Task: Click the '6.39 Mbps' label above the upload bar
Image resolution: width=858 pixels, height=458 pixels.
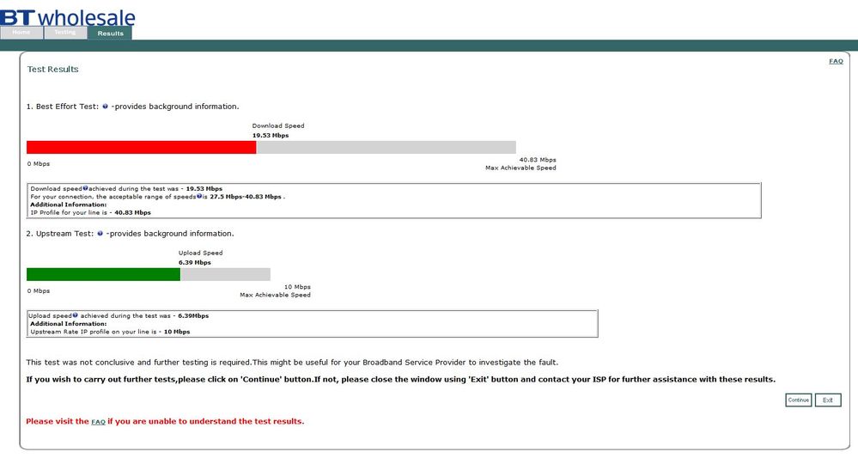Action: coord(194,263)
